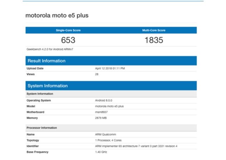
Task: Select the ARM implementer identifier text
Action: [136, 146]
